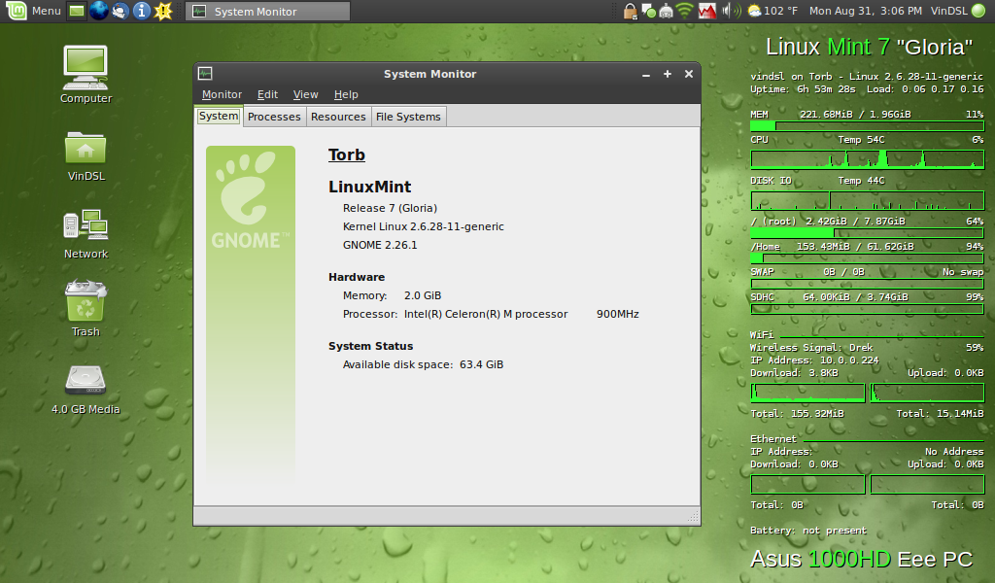Image resolution: width=995 pixels, height=583 pixels.
Task: Click the / (root) disk usage bar
Action: click(867, 233)
